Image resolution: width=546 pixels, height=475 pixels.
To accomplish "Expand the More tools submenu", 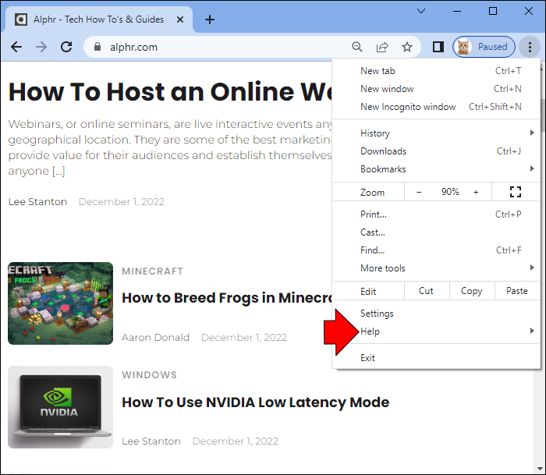I will tap(436, 268).
